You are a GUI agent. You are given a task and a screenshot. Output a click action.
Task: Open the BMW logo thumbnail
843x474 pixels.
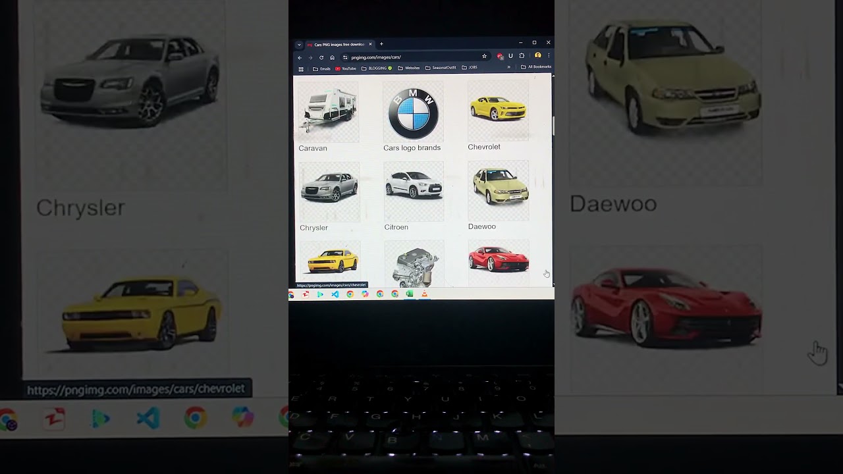click(413, 113)
